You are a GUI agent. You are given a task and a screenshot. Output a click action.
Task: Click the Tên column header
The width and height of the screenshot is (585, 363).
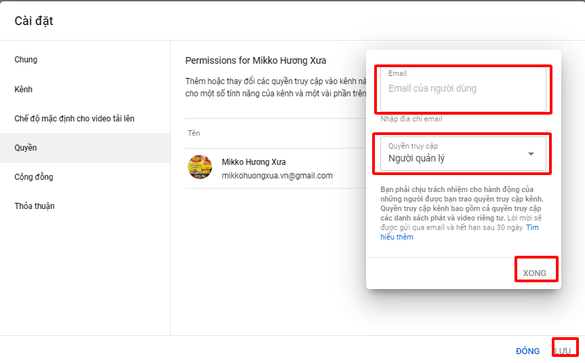(x=194, y=133)
